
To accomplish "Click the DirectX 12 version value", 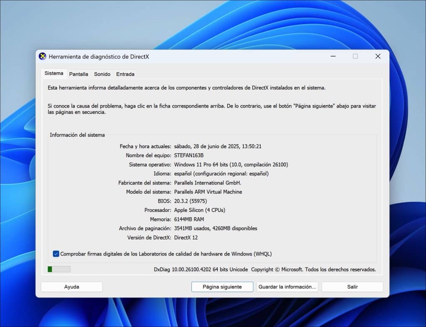I will click(186, 238).
